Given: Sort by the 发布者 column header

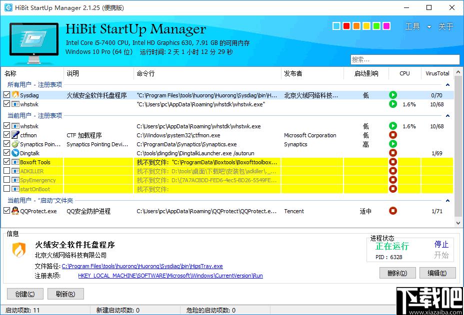Looking at the screenshot, I should point(312,73).
